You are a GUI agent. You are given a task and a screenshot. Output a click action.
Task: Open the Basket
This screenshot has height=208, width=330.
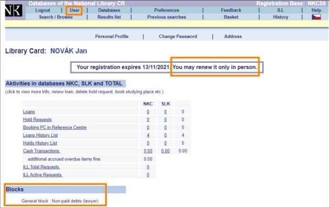(x=231, y=17)
